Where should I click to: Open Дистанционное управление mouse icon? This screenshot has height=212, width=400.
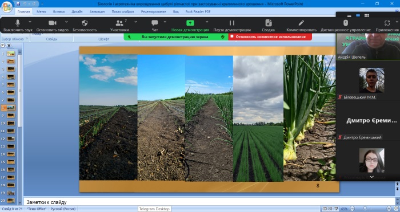346,23
